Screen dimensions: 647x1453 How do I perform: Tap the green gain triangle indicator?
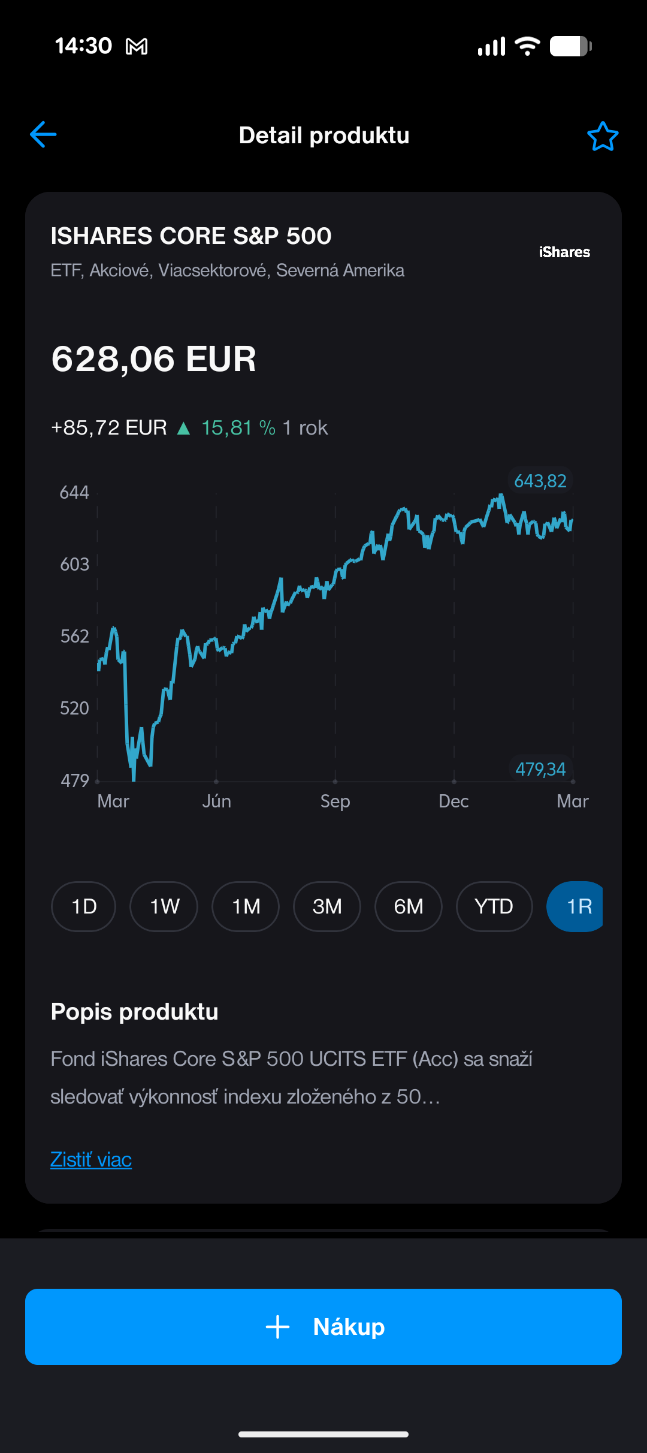(184, 428)
